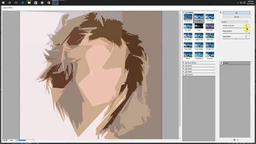The height and width of the screenshot is (144, 256).
Task: Collapse the Artistic filter folder
Action: tap(184, 12)
